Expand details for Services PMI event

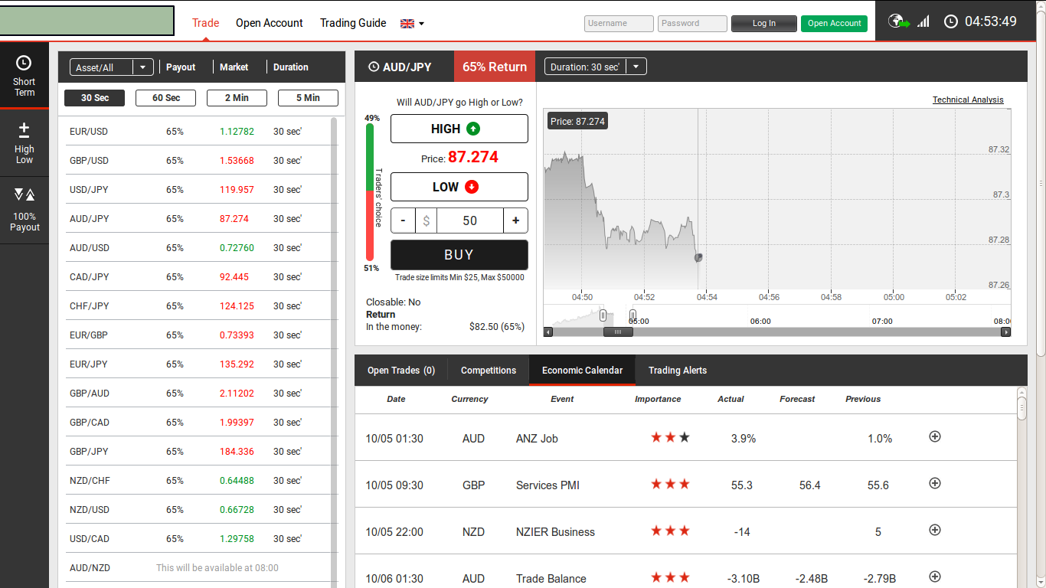coord(934,483)
